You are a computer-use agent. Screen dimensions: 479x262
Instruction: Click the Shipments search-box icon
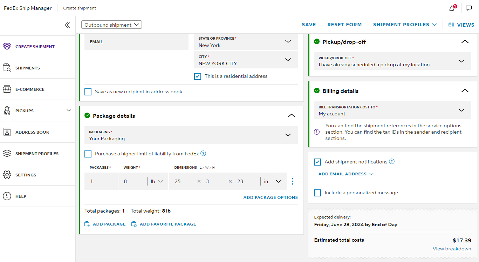[7, 68]
